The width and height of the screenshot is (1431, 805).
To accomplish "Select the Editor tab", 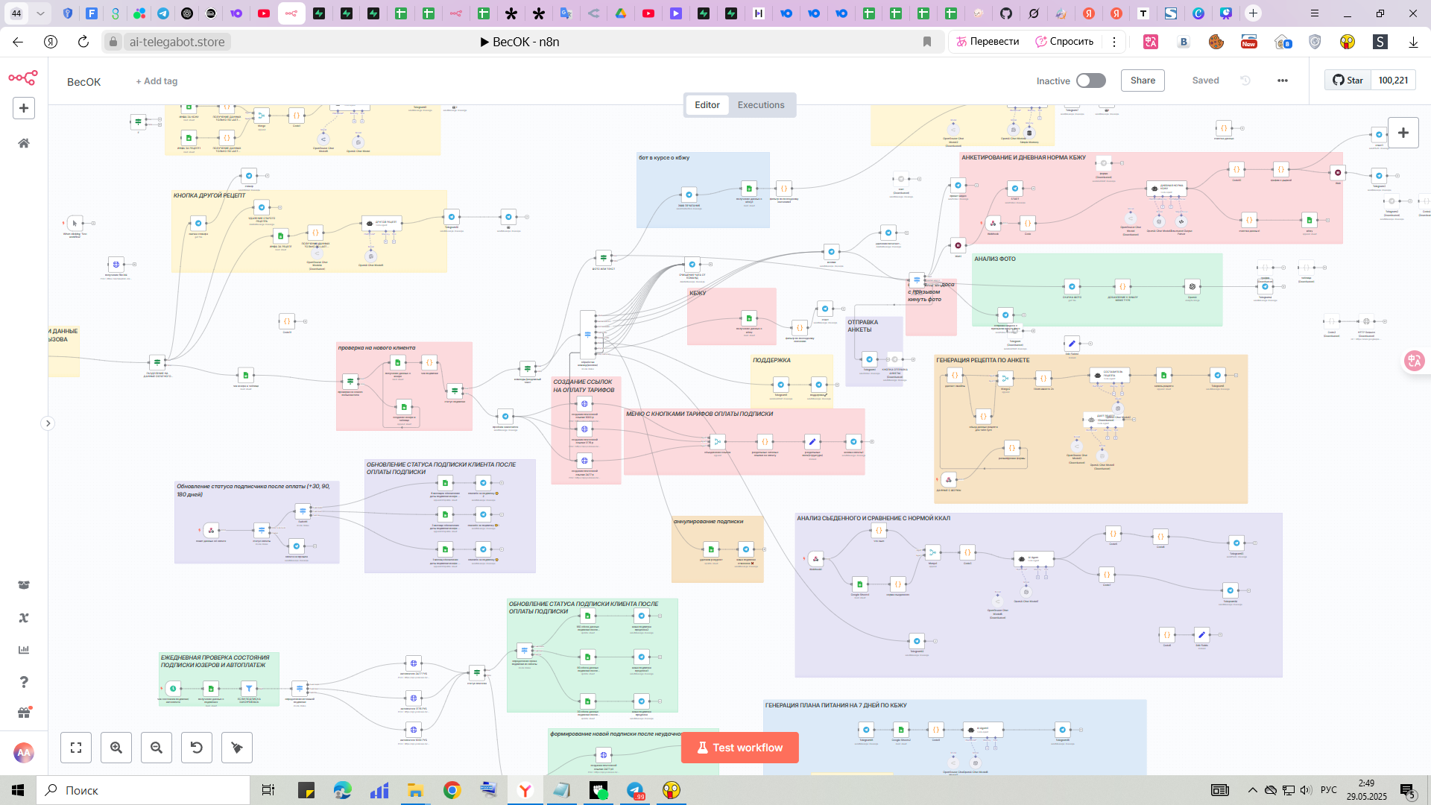I will (707, 105).
